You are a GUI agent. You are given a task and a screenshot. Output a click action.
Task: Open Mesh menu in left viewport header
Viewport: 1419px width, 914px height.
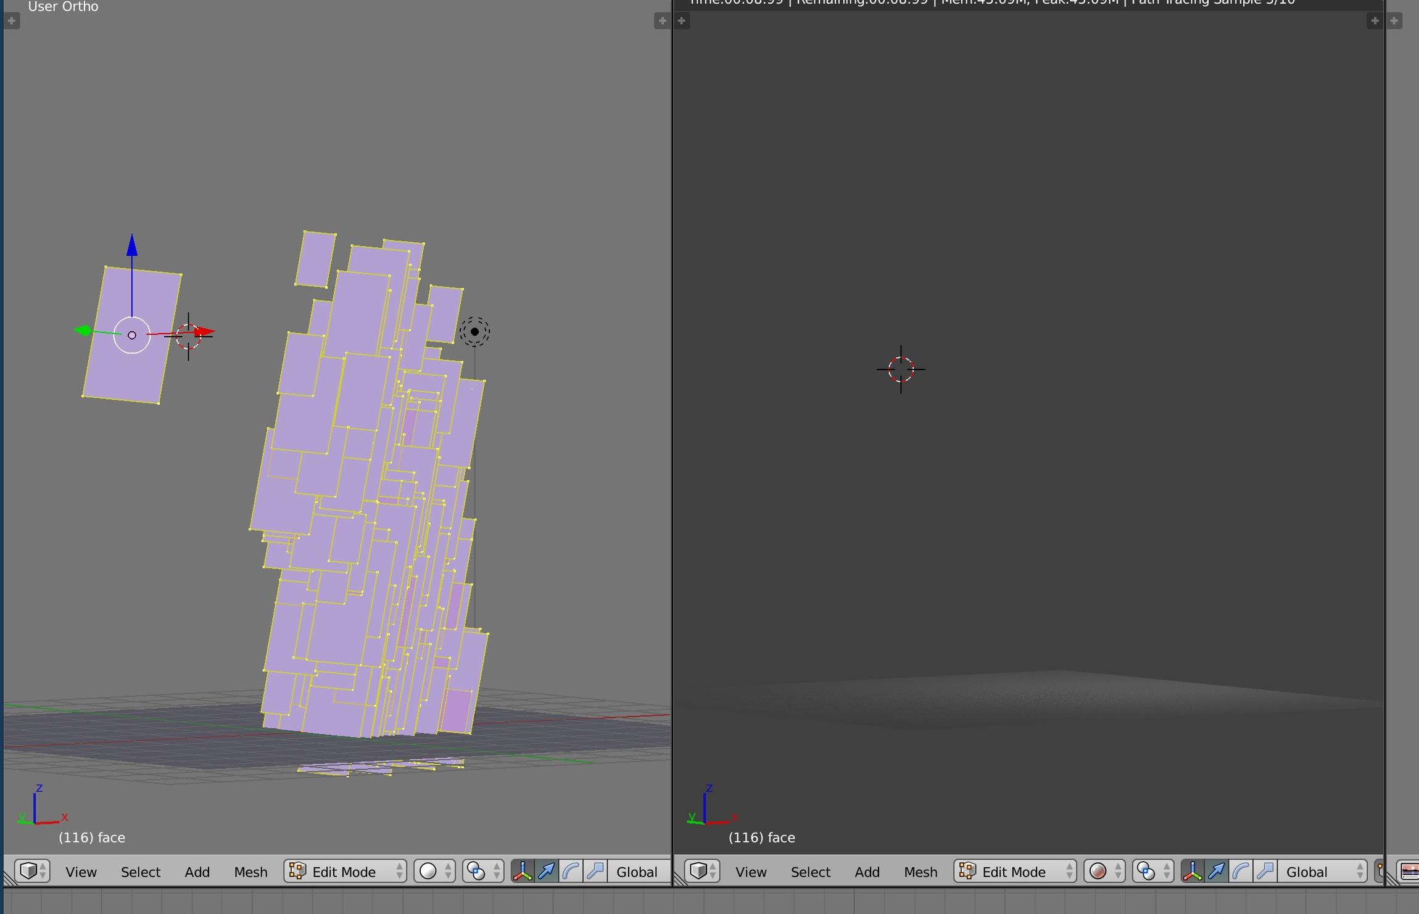click(251, 871)
